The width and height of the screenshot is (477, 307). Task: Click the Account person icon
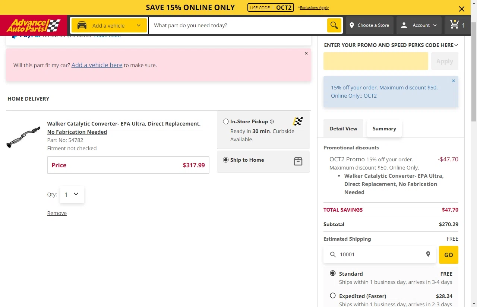404,25
